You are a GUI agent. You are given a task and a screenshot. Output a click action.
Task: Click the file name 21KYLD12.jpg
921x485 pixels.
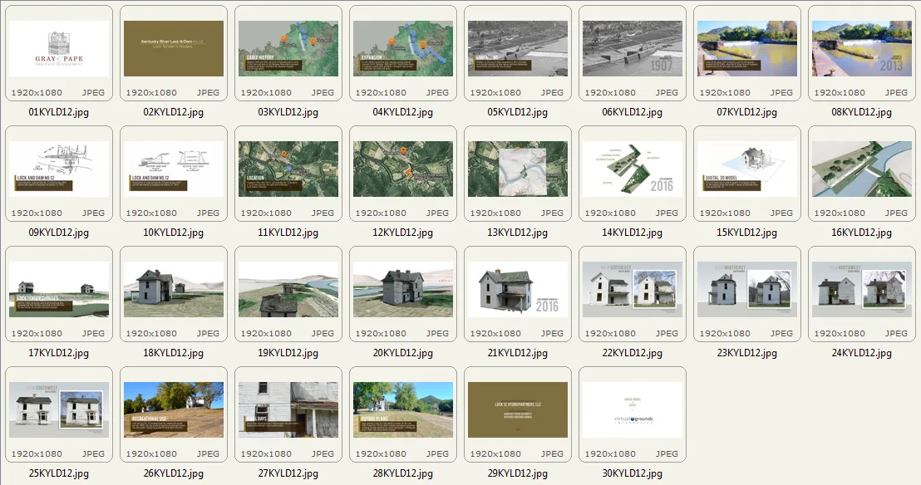point(518,353)
